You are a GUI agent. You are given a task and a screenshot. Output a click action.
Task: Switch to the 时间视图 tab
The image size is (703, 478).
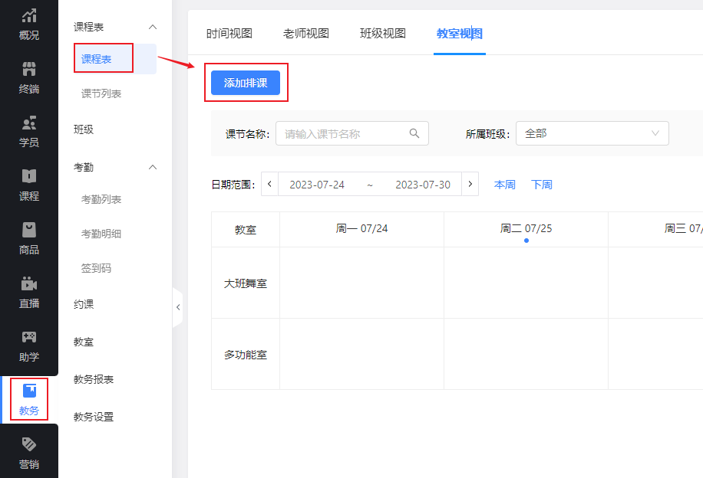tap(229, 34)
